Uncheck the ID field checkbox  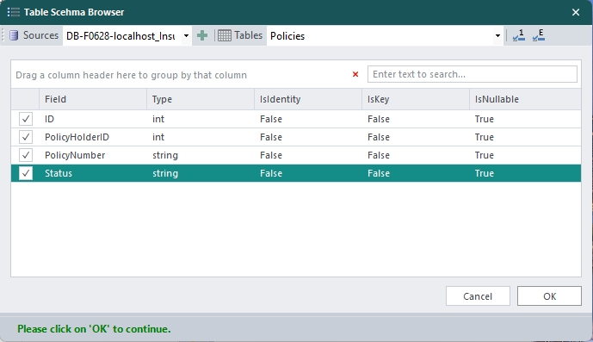point(26,119)
